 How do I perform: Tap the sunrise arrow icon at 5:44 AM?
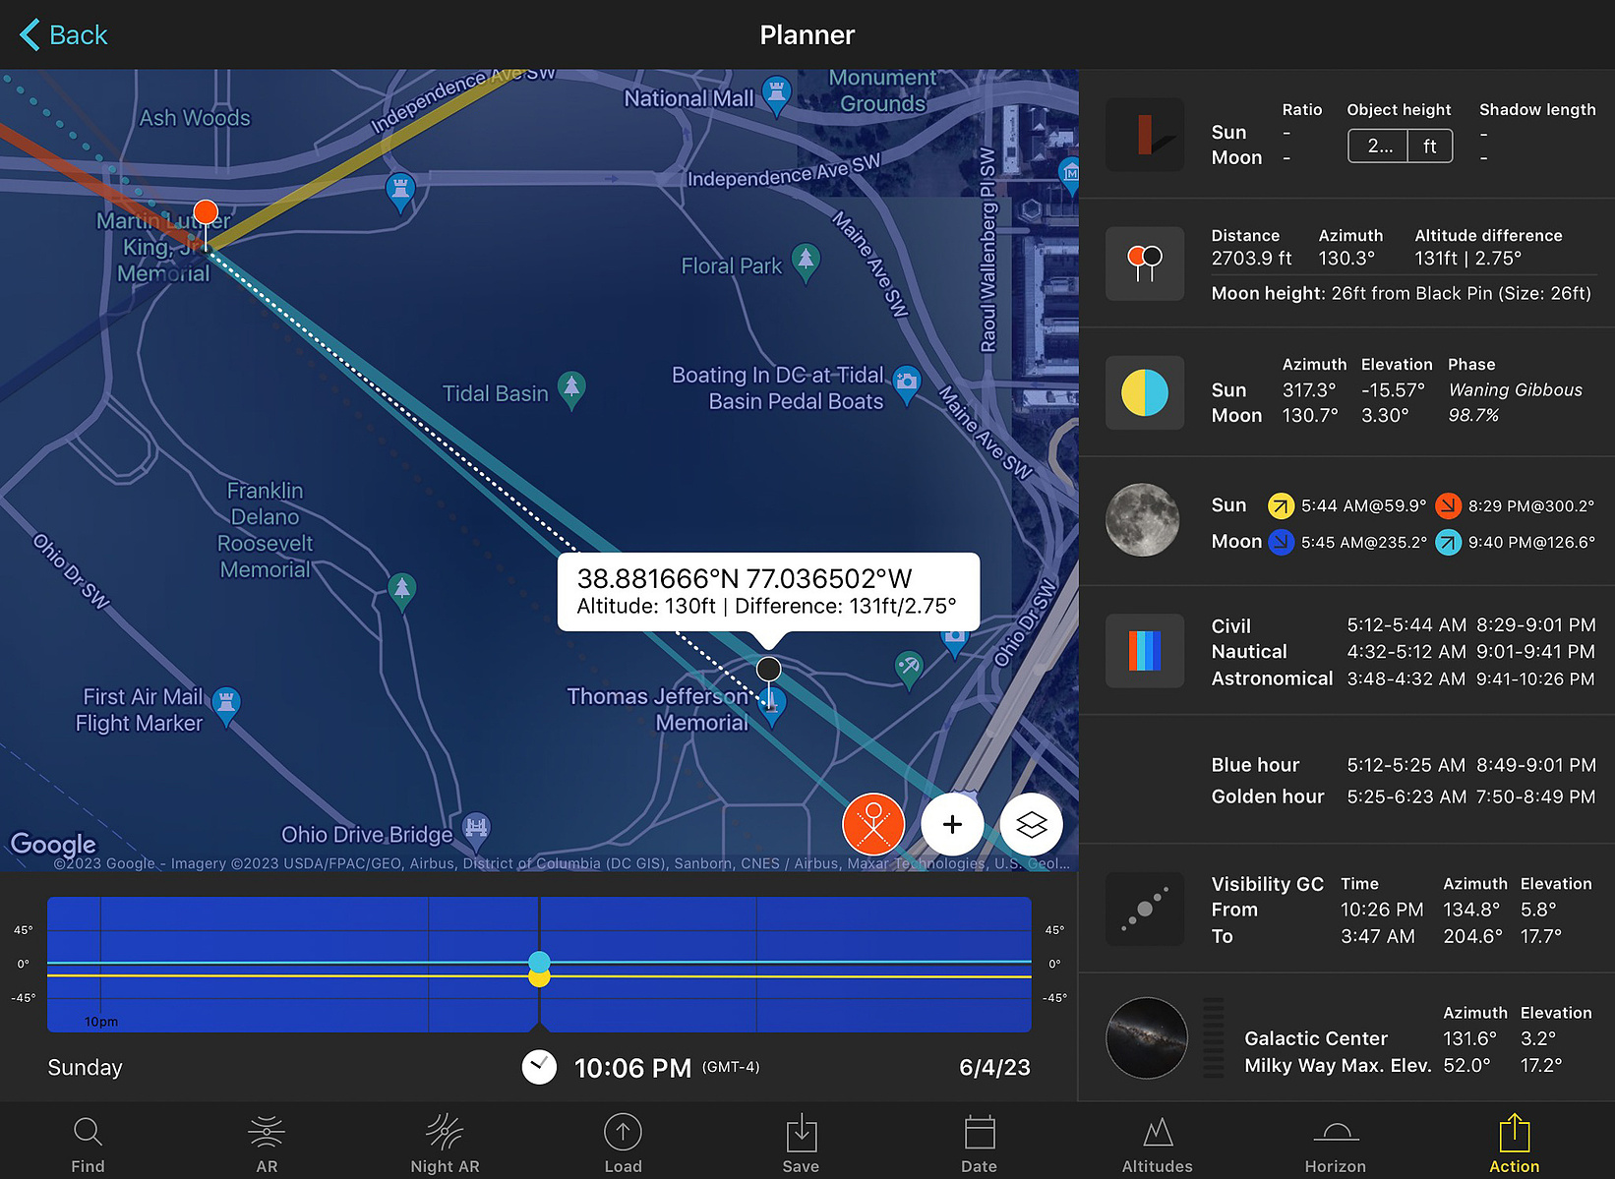coord(1281,505)
